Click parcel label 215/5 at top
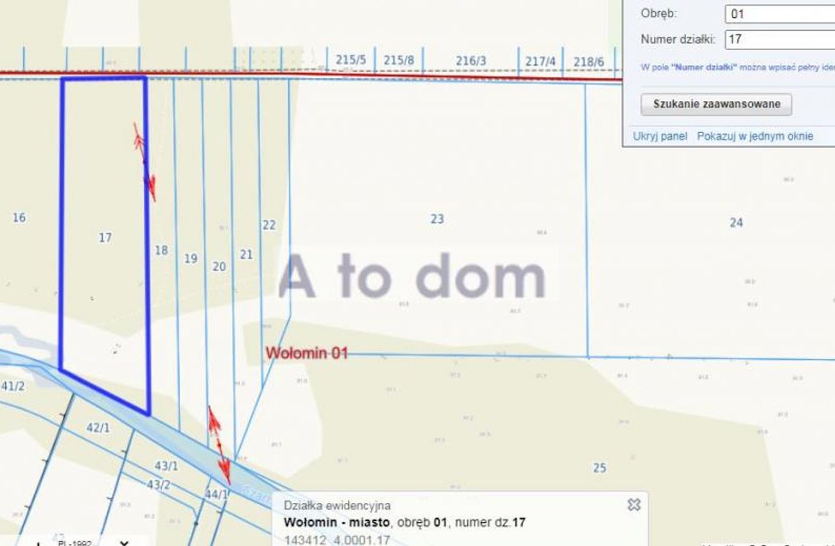 pos(351,60)
